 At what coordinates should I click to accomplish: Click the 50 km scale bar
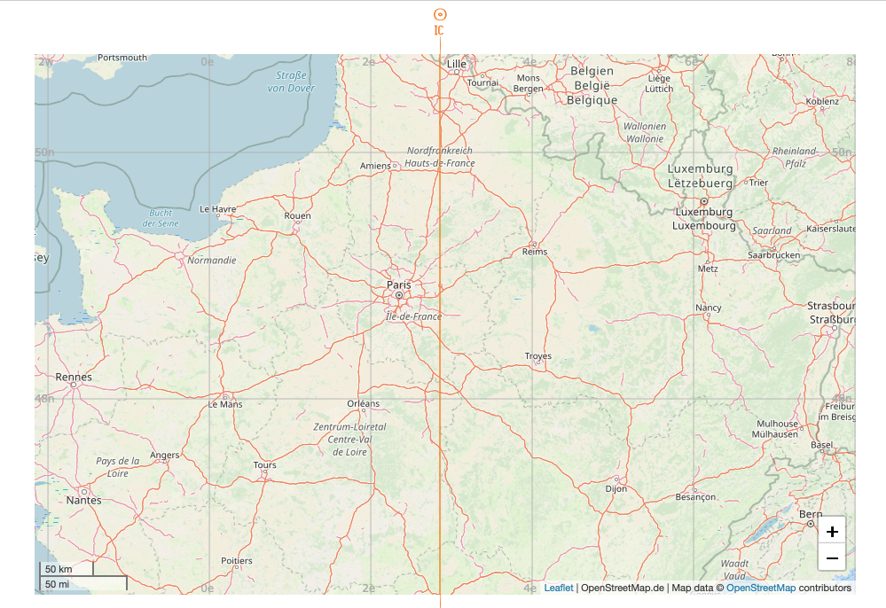(67, 568)
